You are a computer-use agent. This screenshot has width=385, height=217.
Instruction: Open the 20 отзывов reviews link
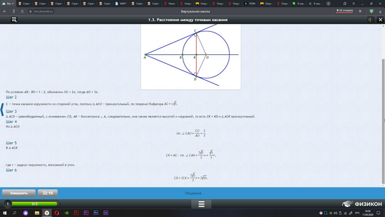pos(345,11)
